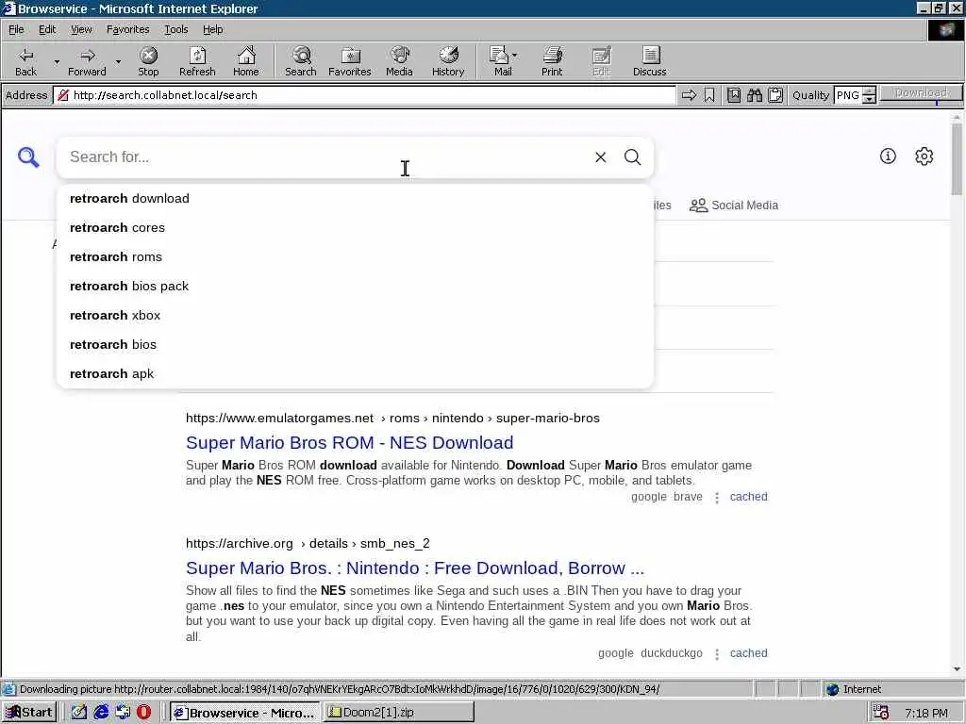Click the clipboard icon beside Quality

click(775, 95)
